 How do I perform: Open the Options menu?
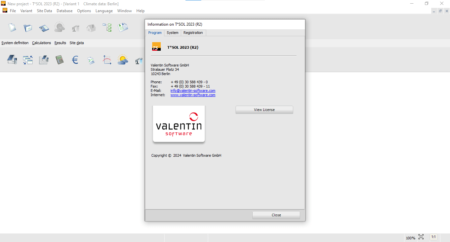[84, 11]
